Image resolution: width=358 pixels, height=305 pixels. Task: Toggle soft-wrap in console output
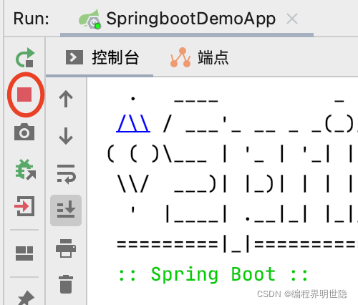pos(66,174)
